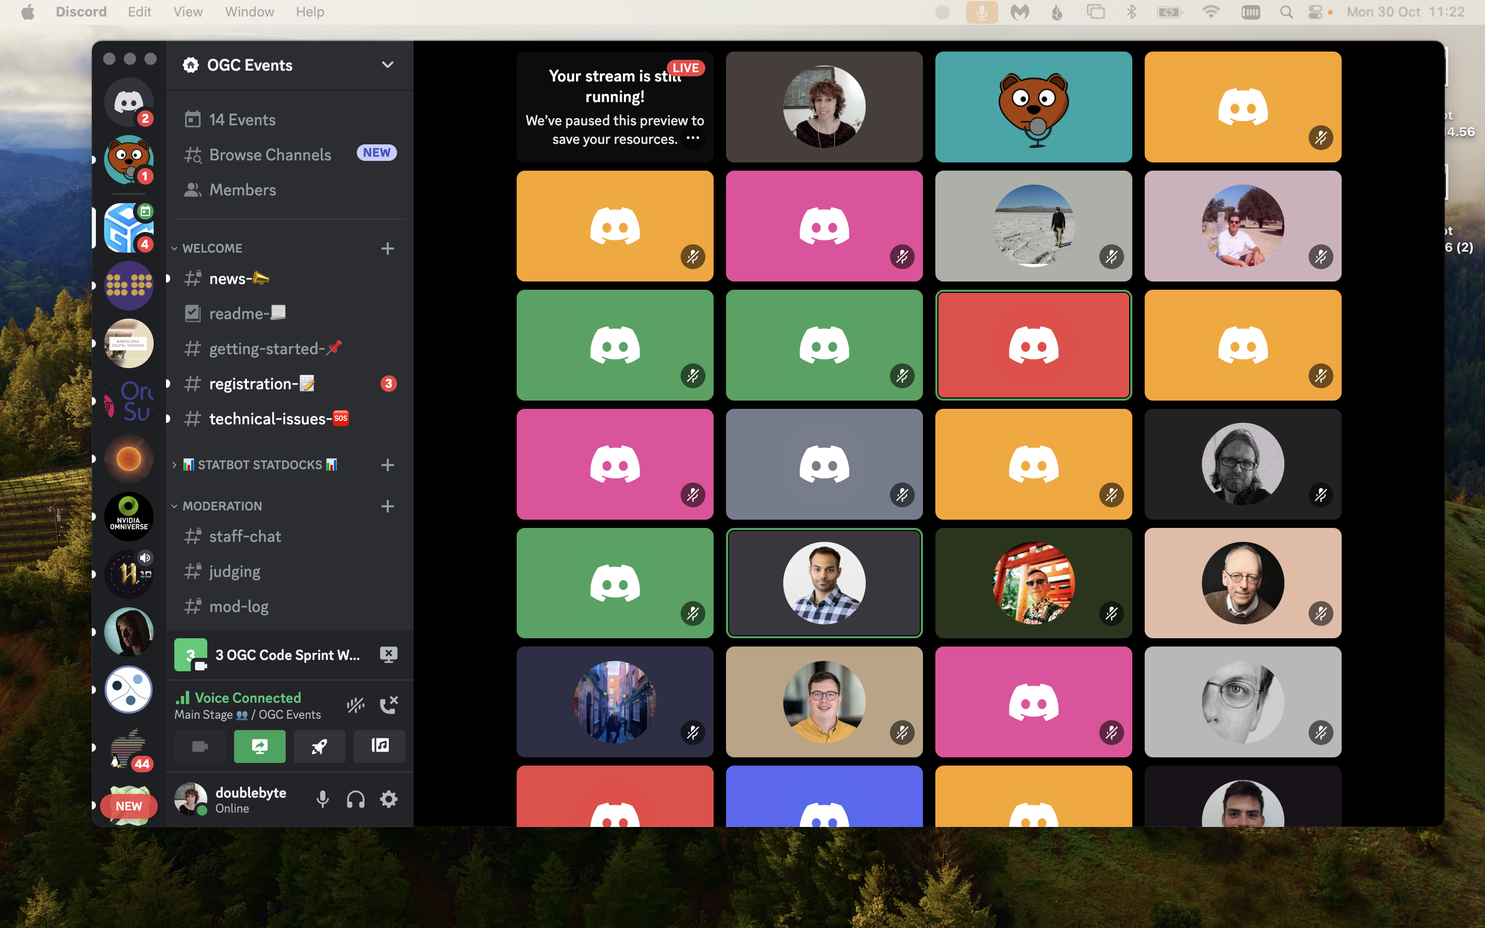Viewport: 1485px width, 928px height.
Task: Open the judging channel
Action: (290, 571)
